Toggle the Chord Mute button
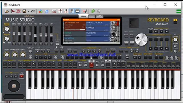 [x=43, y=51]
